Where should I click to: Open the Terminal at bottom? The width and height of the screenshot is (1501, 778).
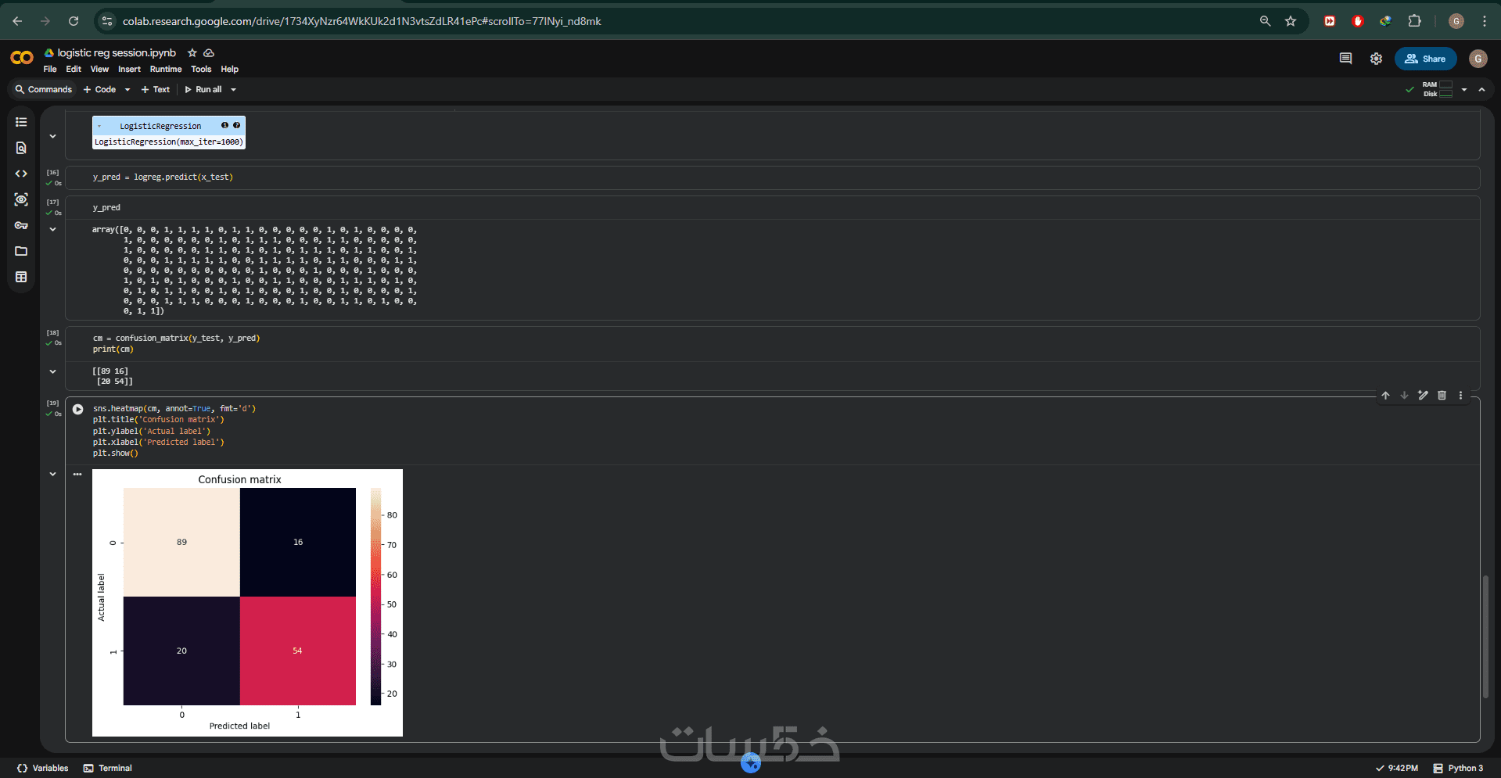coord(108,769)
